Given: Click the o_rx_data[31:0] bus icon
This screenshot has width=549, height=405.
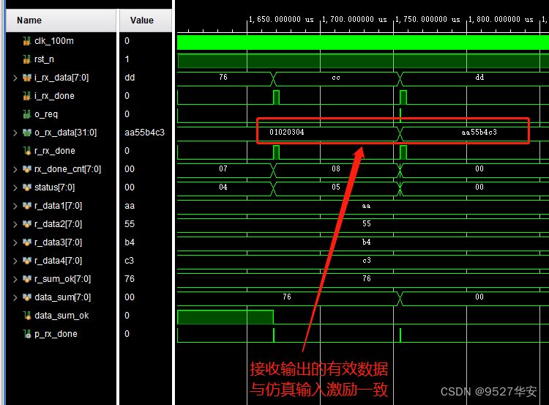Looking at the screenshot, I should (27, 133).
